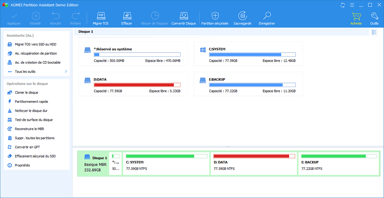The width and height of the screenshot is (384, 198).
Task: Click the drive icon on D:DATA card
Action: coord(88,80)
